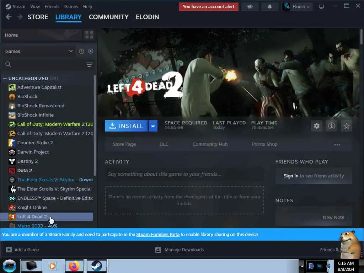Open the more options ellipsis
The image size is (364, 273).
click(x=337, y=145)
